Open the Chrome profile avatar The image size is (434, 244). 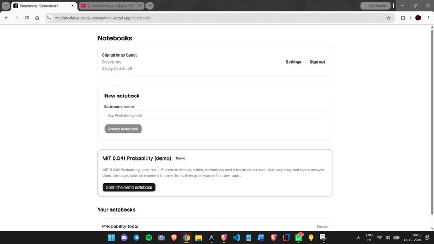coord(418,18)
